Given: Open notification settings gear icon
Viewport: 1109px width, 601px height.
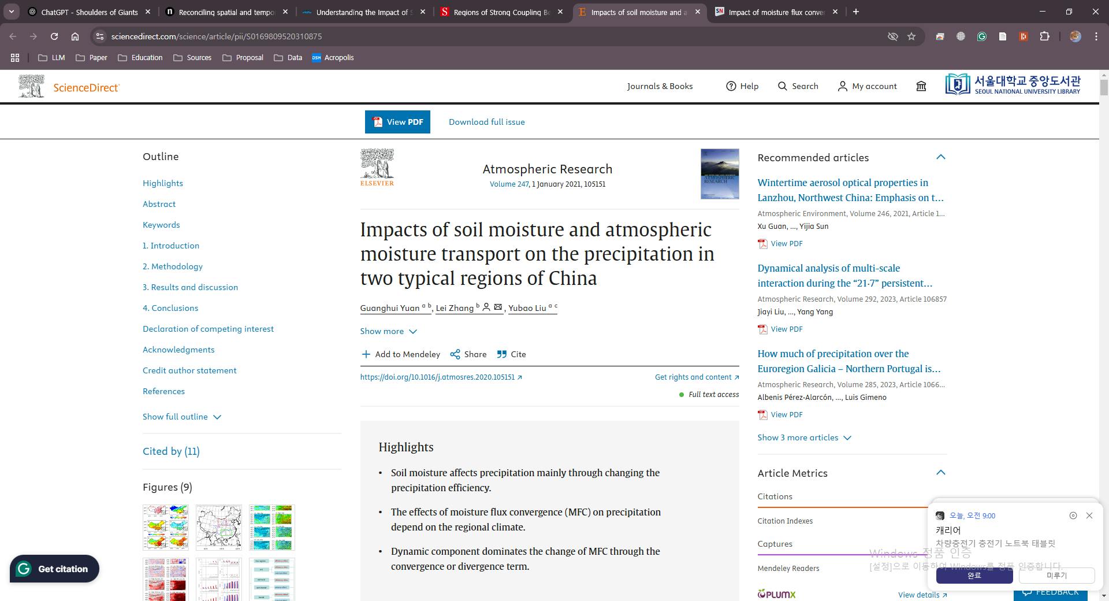Looking at the screenshot, I should 1073,515.
